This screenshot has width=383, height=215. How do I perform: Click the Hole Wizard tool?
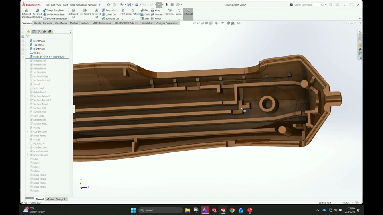84,12
